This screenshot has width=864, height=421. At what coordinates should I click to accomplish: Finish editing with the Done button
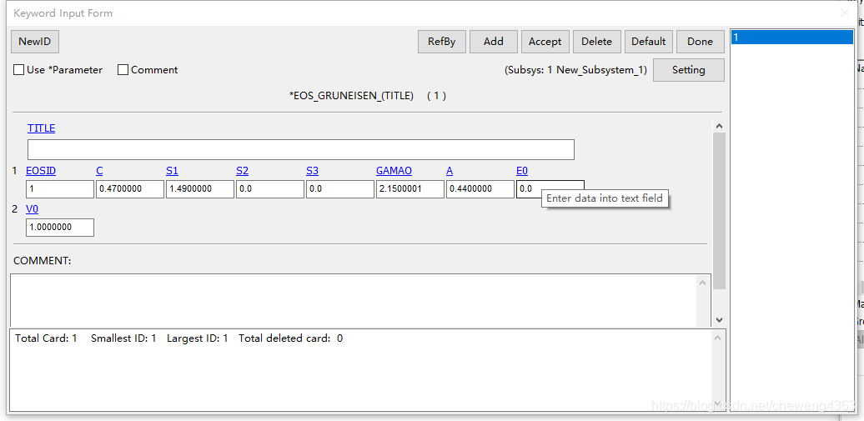click(x=701, y=42)
